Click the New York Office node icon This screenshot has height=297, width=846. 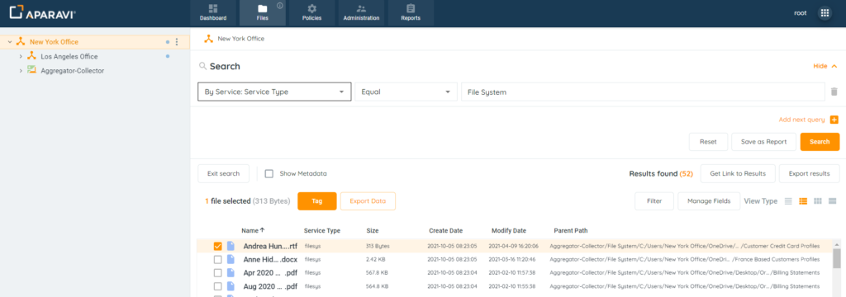click(x=21, y=41)
